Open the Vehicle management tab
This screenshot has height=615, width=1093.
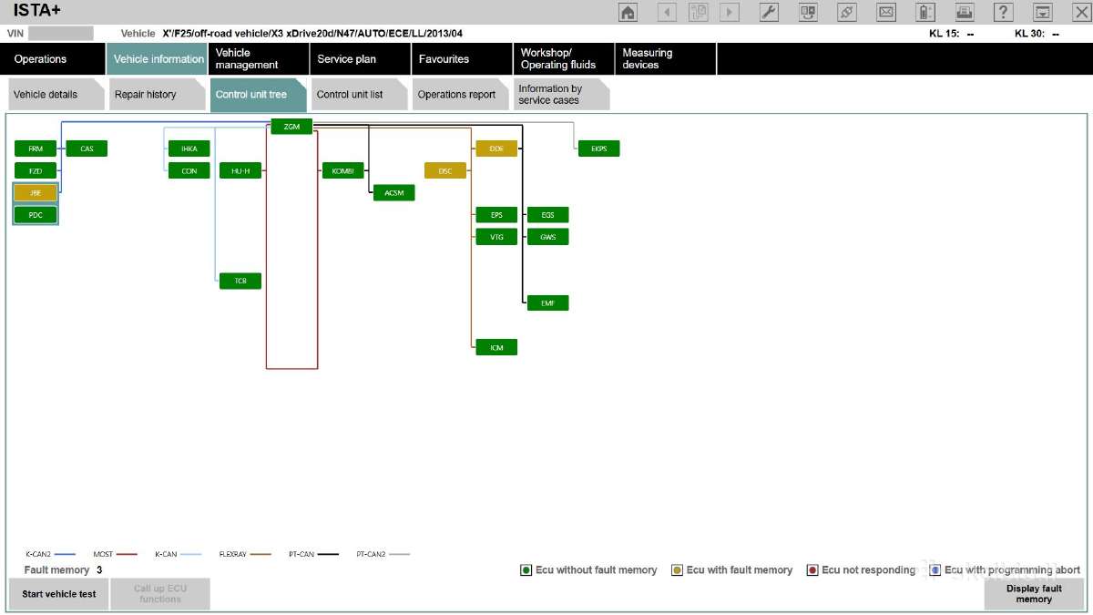tap(258, 58)
